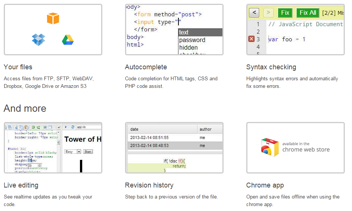Click the 'Tower of H' preview title
The image size is (352, 211).
tap(83, 139)
